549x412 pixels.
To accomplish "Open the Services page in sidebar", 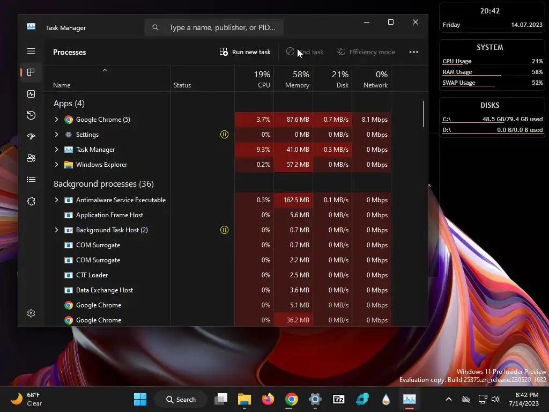I will (x=31, y=201).
